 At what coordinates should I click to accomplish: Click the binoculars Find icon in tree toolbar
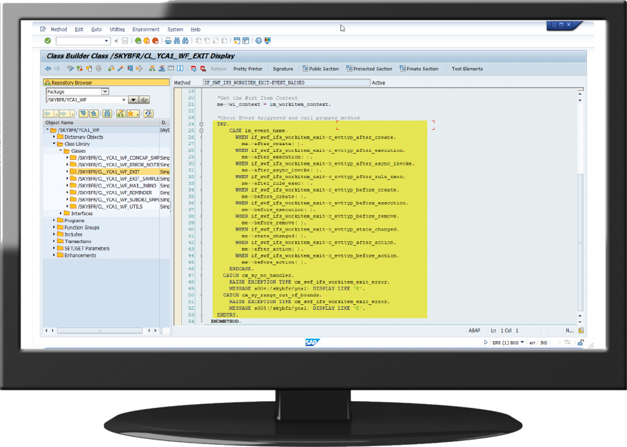pyautogui.click(x=107, y=113)
